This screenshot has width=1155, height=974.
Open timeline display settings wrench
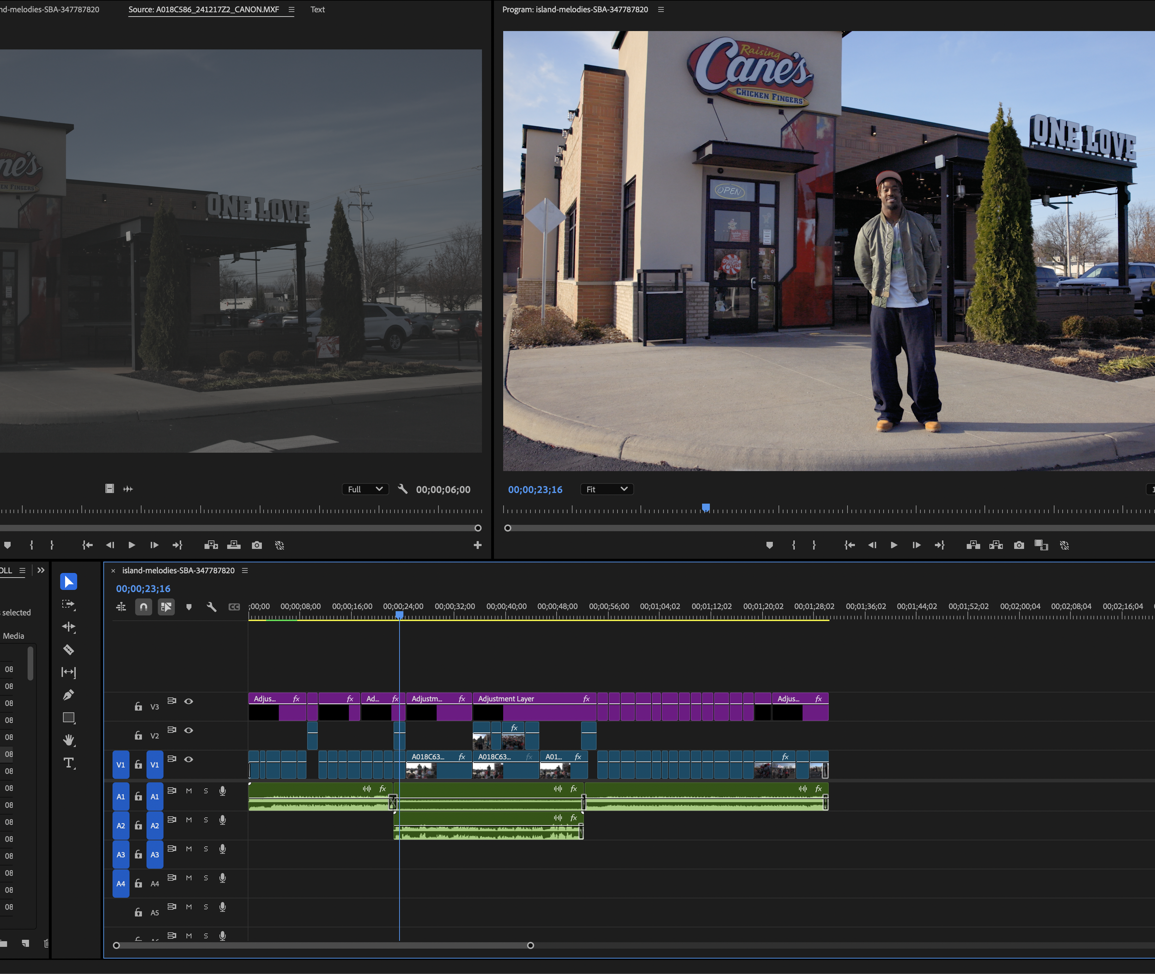tap(211, 607)
